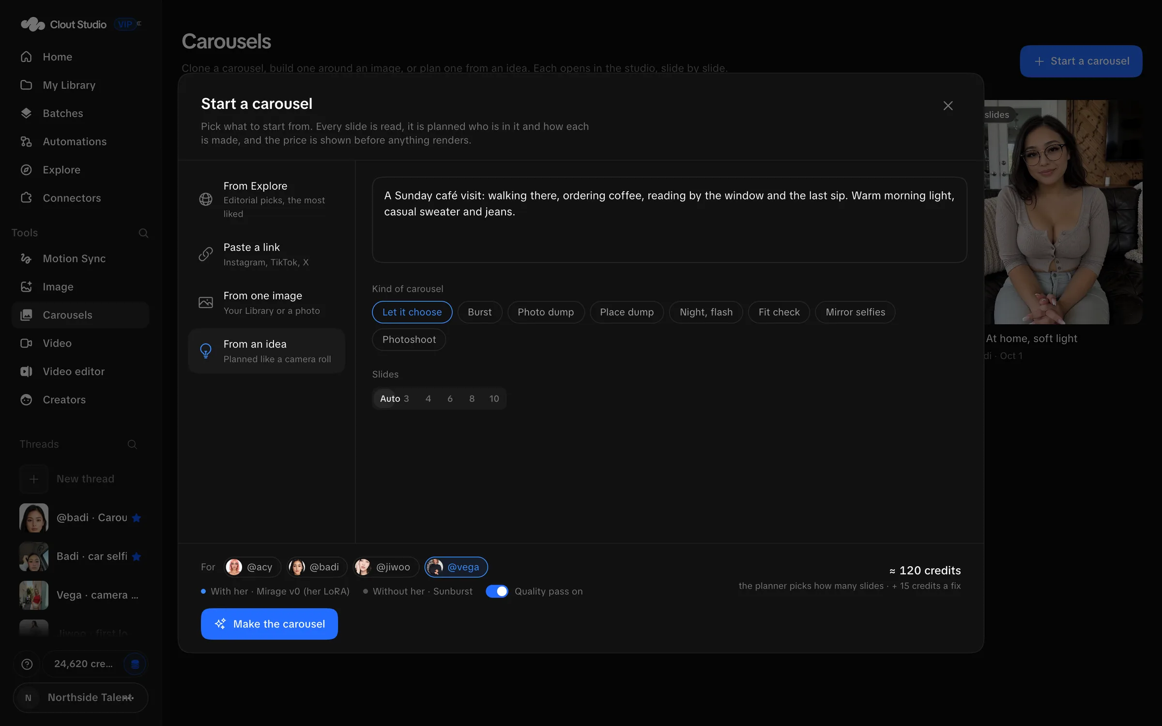Open My Library folder icon
Image resolution: width=1162 pixels, height=726 pixels.
[26, 85]
